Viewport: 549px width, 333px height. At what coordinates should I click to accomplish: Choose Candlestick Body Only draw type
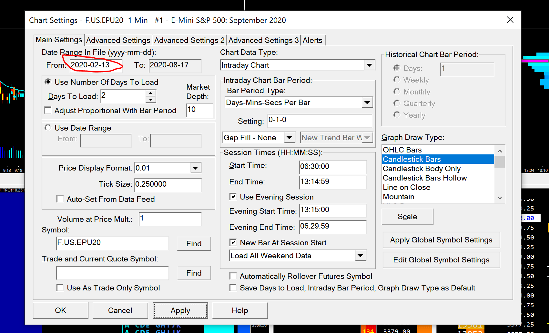(438, 169)
